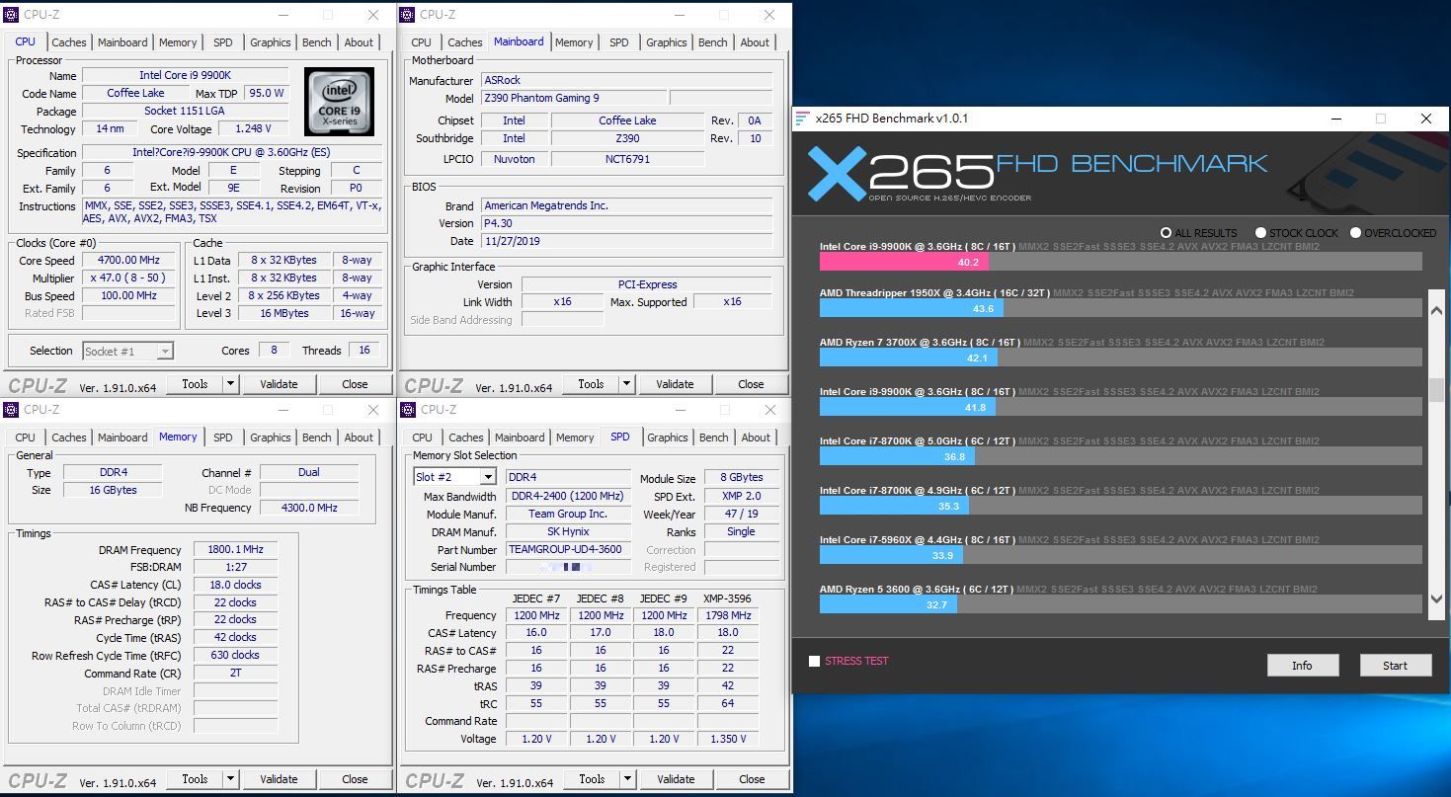Switch to Bench tab in the upper-left CPU window
1451x797 pixels.
pyautogui.click(x=317, y=42)
